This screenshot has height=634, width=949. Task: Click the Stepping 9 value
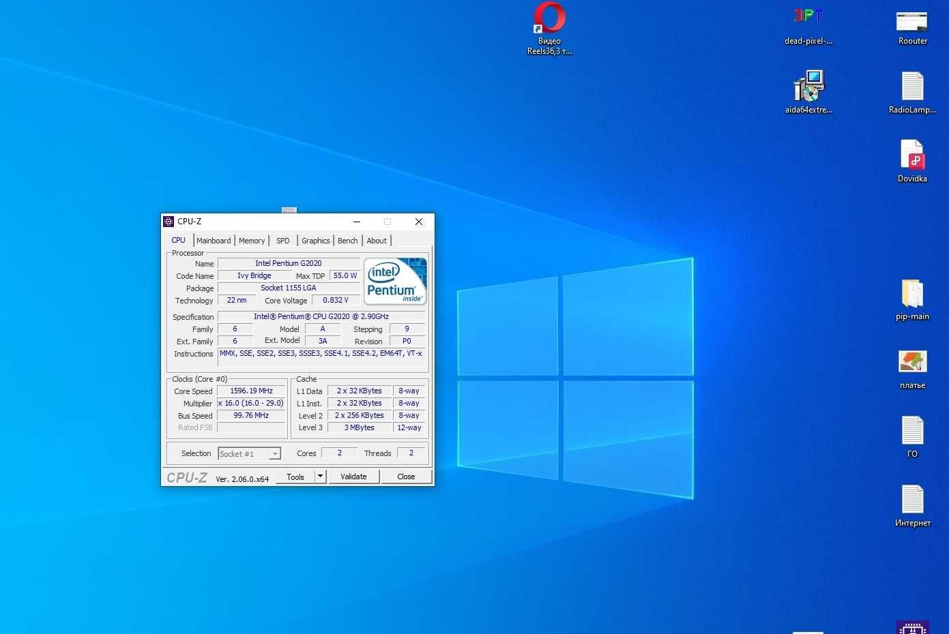coord(407,329)
